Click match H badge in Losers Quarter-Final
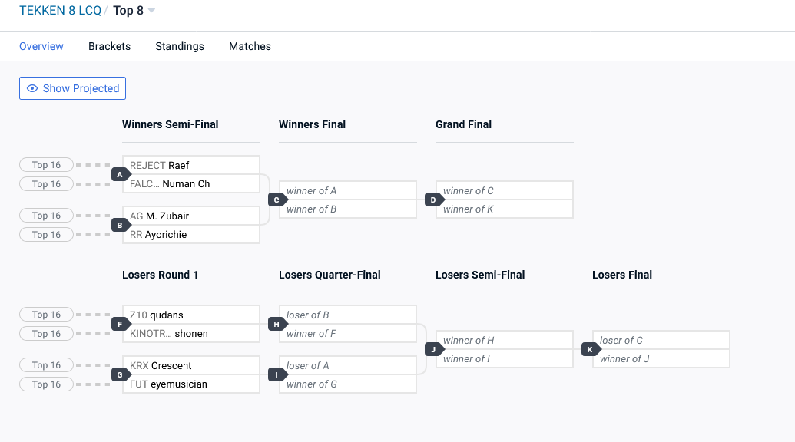The height and width of the screenshot is (442, 795). tap(277, 324)
